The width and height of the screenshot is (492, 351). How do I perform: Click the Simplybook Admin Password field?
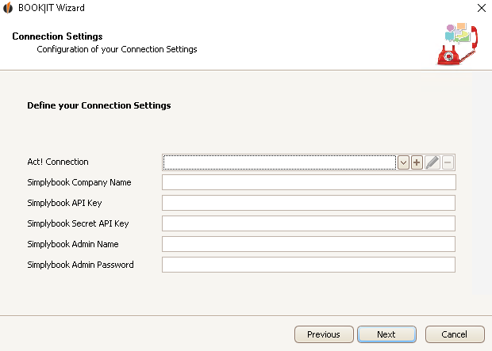point(309,265)
